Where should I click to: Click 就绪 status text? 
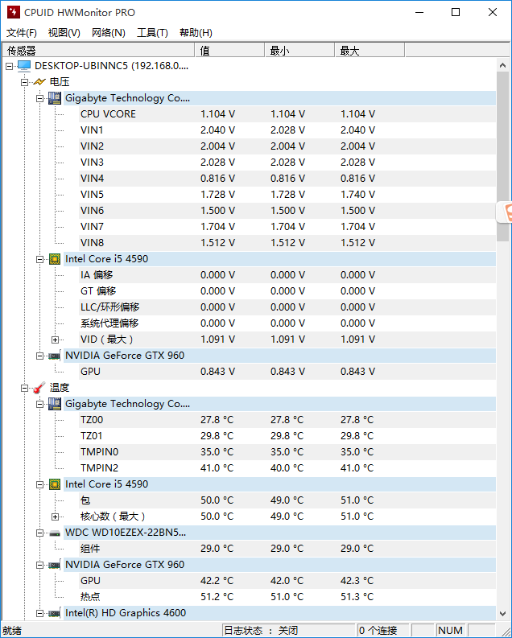tap(12, 631)
